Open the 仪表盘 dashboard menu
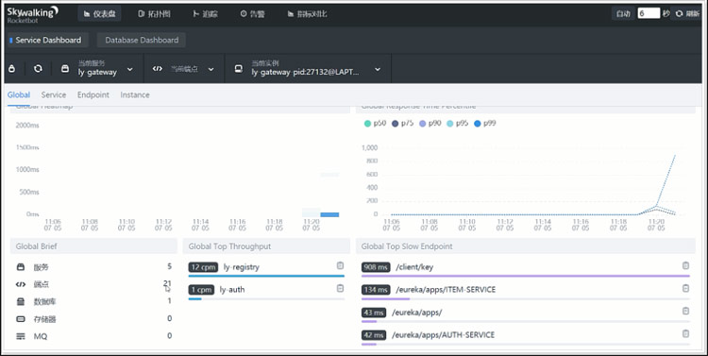Screen dimensions: 708x356 100,14
